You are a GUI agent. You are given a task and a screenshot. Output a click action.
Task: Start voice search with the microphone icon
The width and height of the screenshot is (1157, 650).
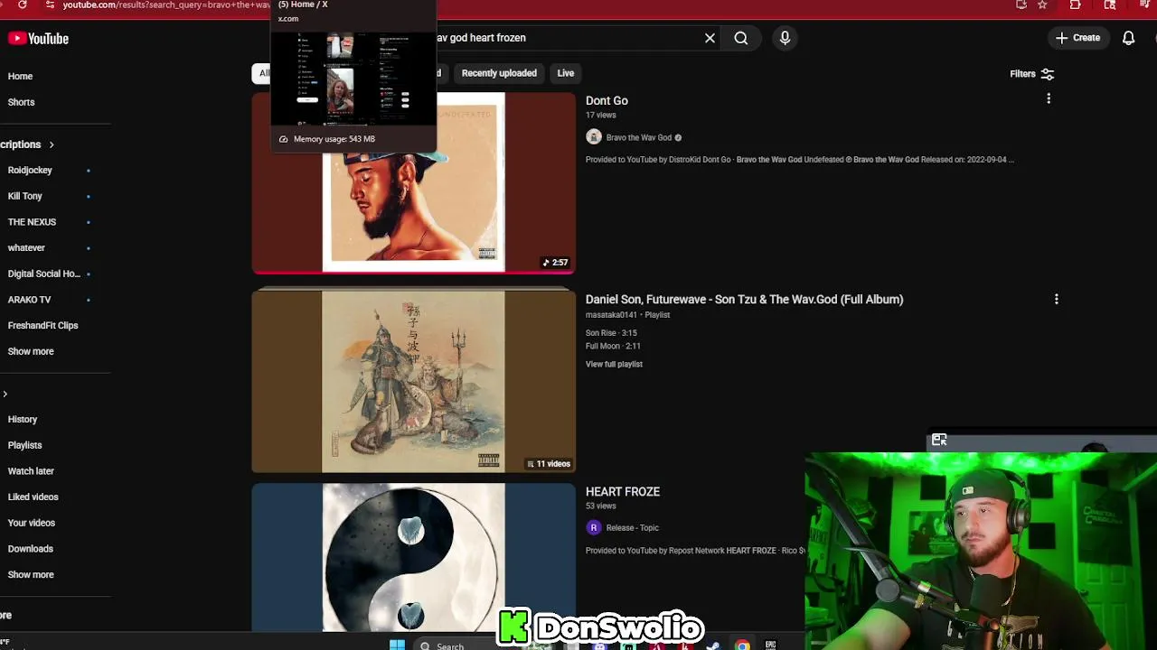pyautogui.click(x=785, y=38)
